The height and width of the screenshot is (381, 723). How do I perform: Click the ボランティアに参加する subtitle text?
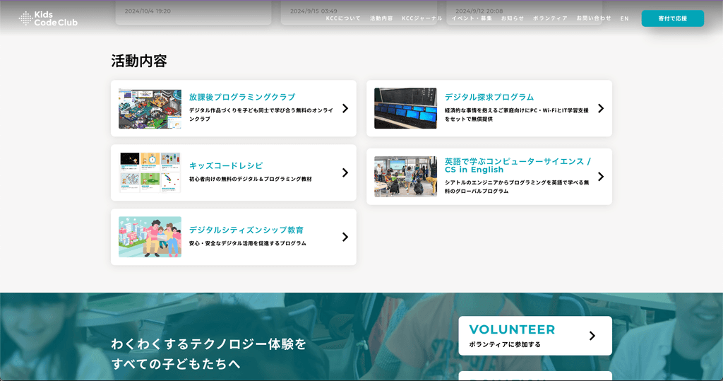point(505,344)
